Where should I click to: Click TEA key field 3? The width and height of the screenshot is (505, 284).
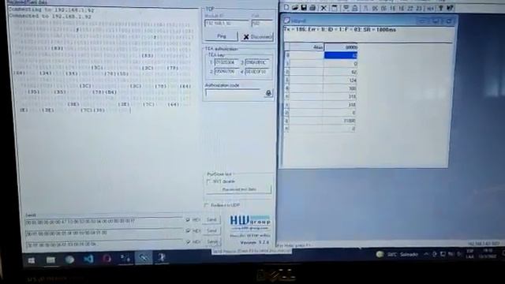point(257,62)
